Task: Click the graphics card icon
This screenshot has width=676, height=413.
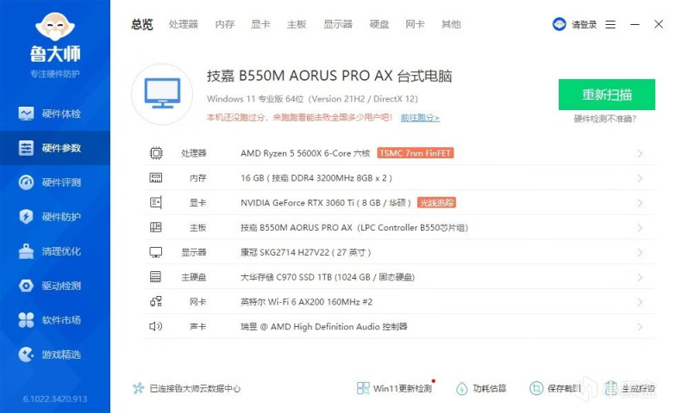Action: click(x=156, y=202)
